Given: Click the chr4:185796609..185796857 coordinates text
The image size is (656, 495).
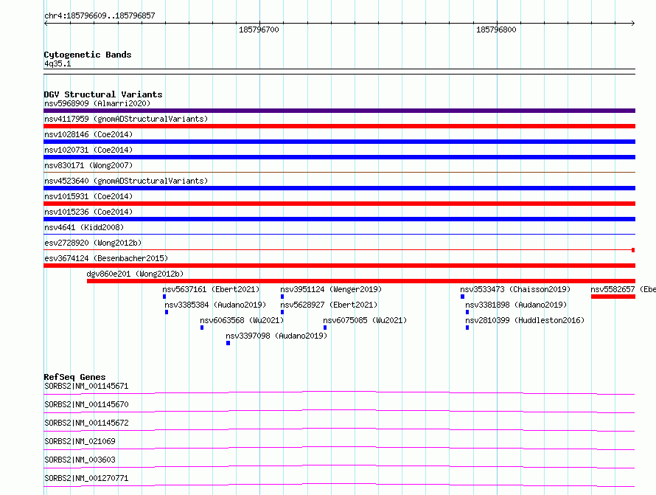Looking at the screenshot, I should (100, 15).
